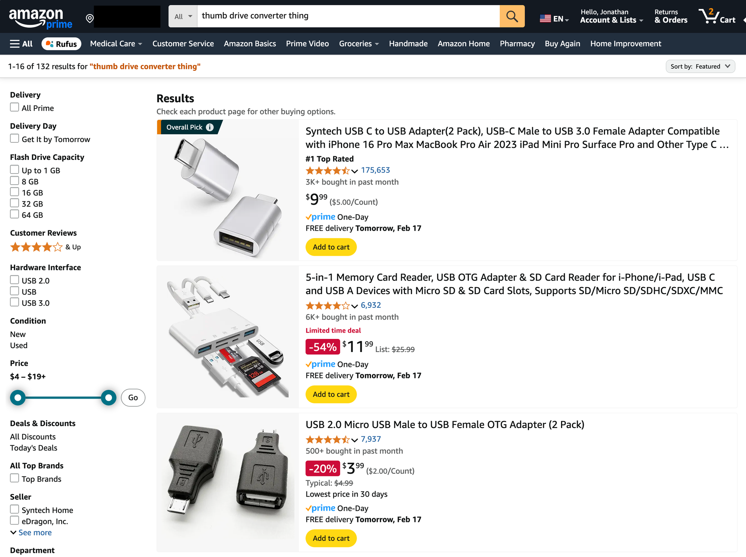Viewport: 746px width, 557px height.
Task: Click the search magnifying glass icon
Action: (x=510, y=16)
